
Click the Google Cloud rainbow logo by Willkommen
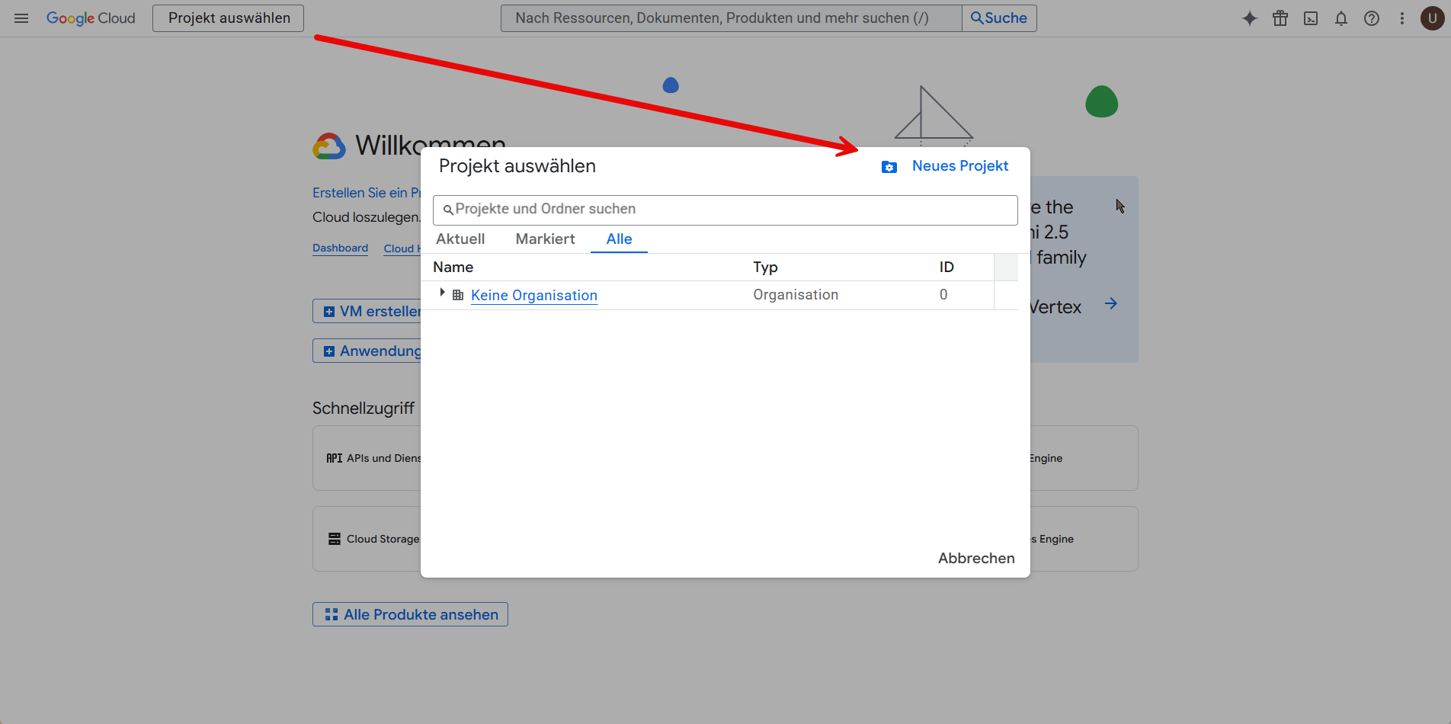coord(329,146)
